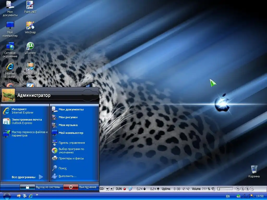Click the Volume slider in the toolbar
This screenshot has width=267, height=200.
225,189
